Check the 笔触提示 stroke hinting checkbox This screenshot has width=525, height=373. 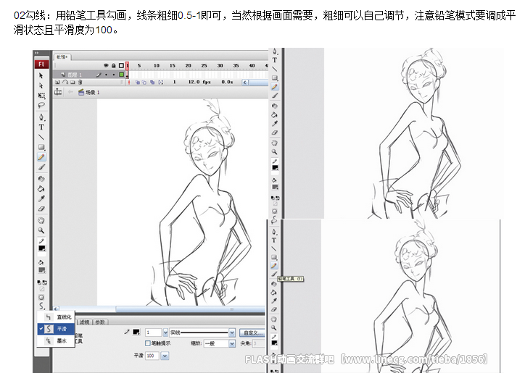click(147, 343)
